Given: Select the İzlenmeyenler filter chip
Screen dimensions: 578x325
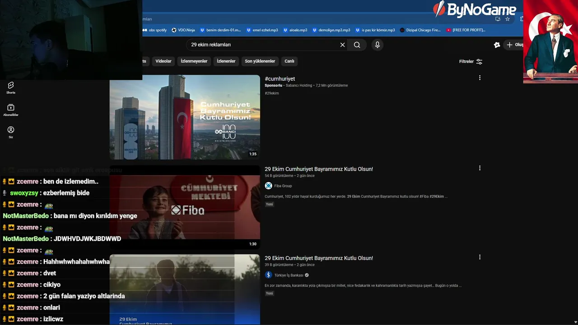Looking at the screenshot, I should (194, 61).
